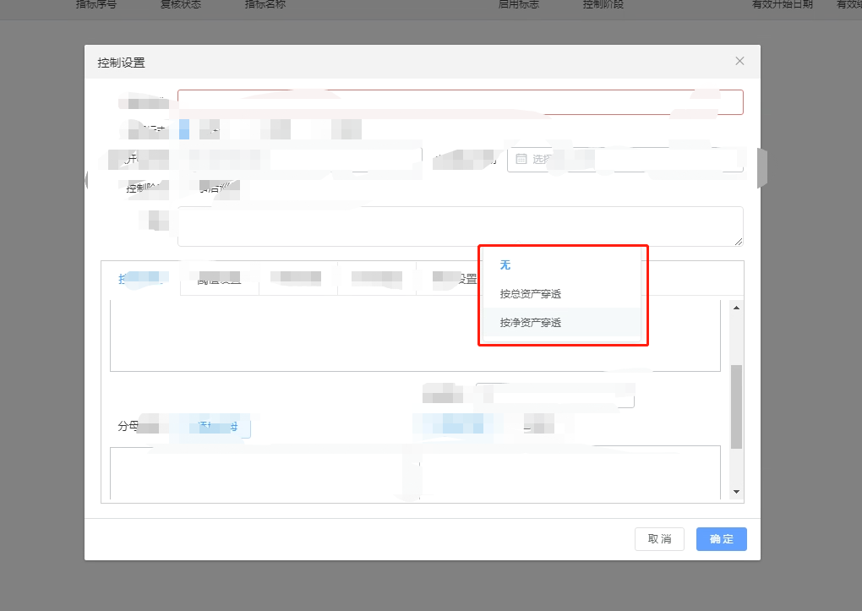Confirm with the 确定 button
This screenshot has height=611, width=862.
(x=721, y=538)
